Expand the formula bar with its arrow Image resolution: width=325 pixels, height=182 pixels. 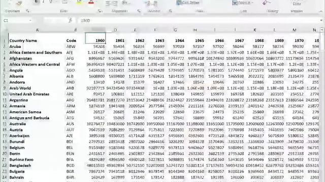[x=321, y=20]
